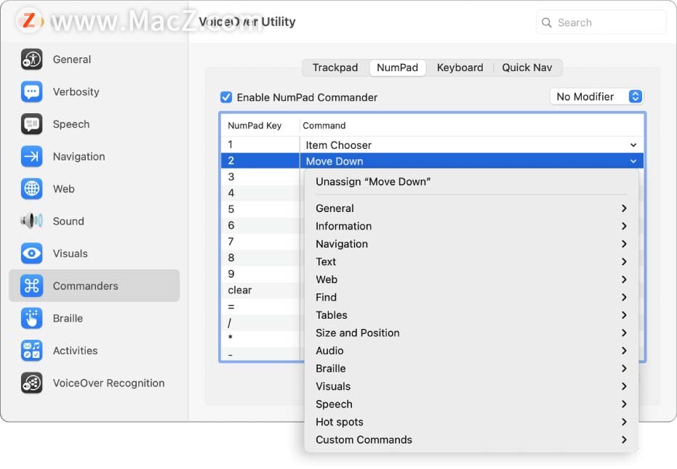Switch to the Keyboard tab
The image size is (677, 469).
(460, 68)
